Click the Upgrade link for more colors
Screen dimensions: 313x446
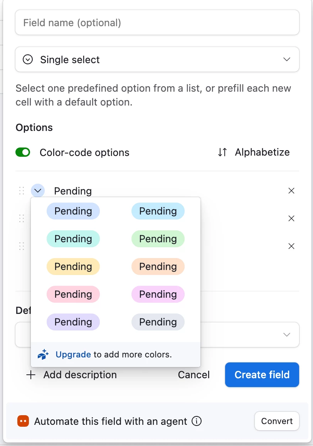point(73,354)
